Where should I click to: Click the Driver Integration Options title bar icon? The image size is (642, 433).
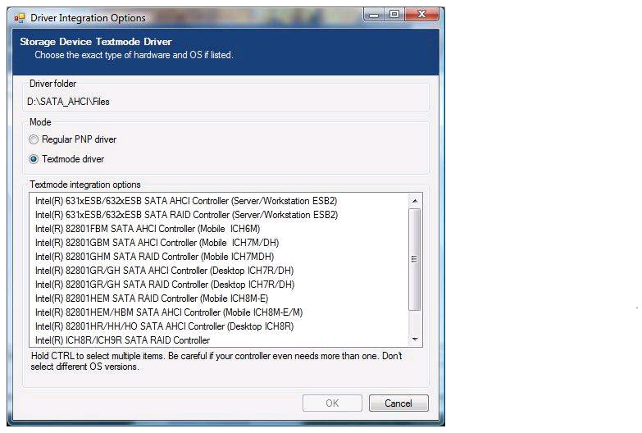pos(20,17)
